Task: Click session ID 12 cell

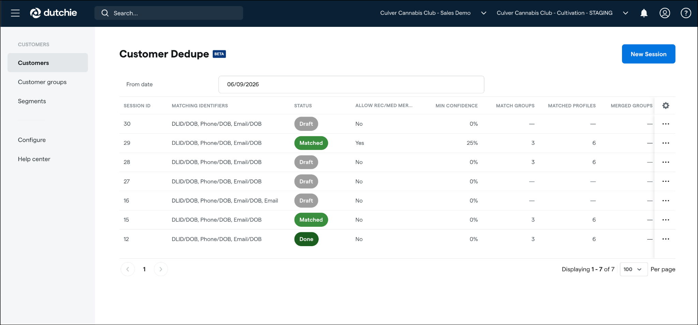Action: point(126,239)
